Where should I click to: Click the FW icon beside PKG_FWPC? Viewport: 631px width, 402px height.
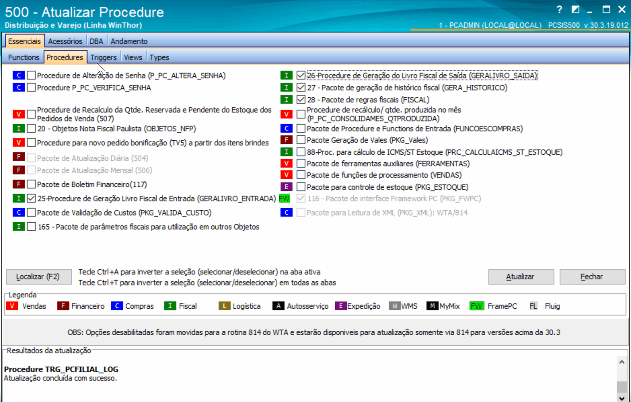[285, 198]
